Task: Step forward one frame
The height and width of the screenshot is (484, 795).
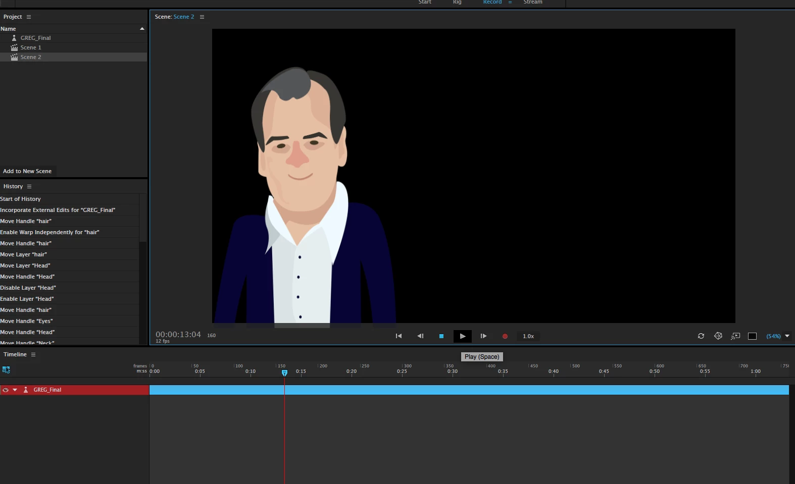Action: [x=483, y=336]
